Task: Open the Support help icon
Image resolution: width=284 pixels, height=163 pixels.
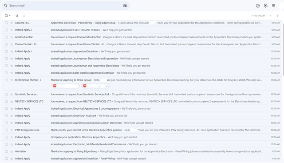Action: coord(258,6)
